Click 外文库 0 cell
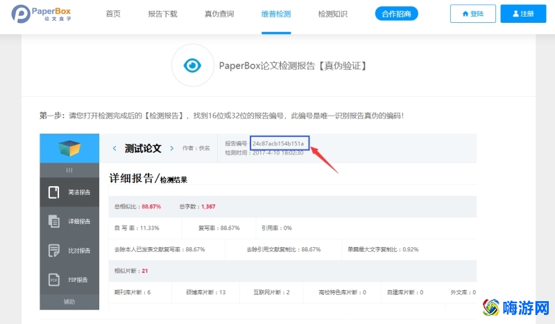 [463, 292]
